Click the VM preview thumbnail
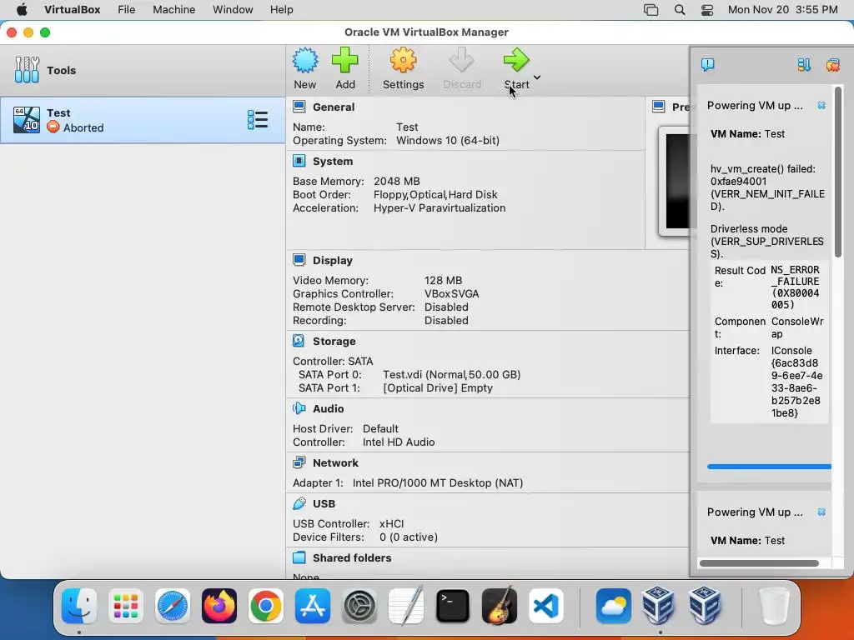The height and width of the screenshot is (640, 854). (x=675, y=181)
